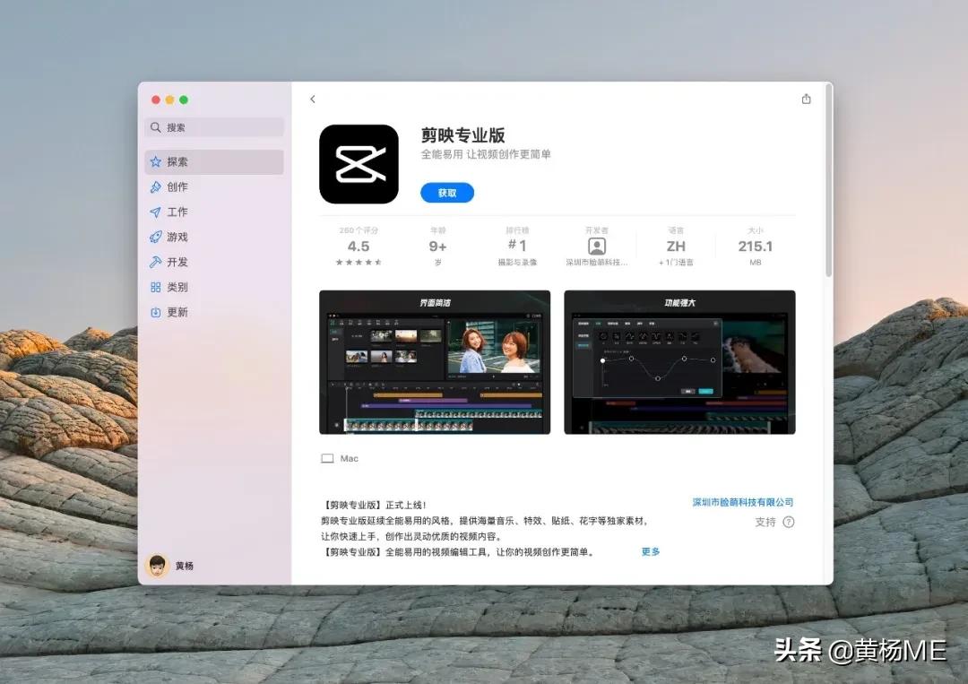Expand the description with the 更多 link
This screenshot has height=684, width=968.
coord(649,552)
